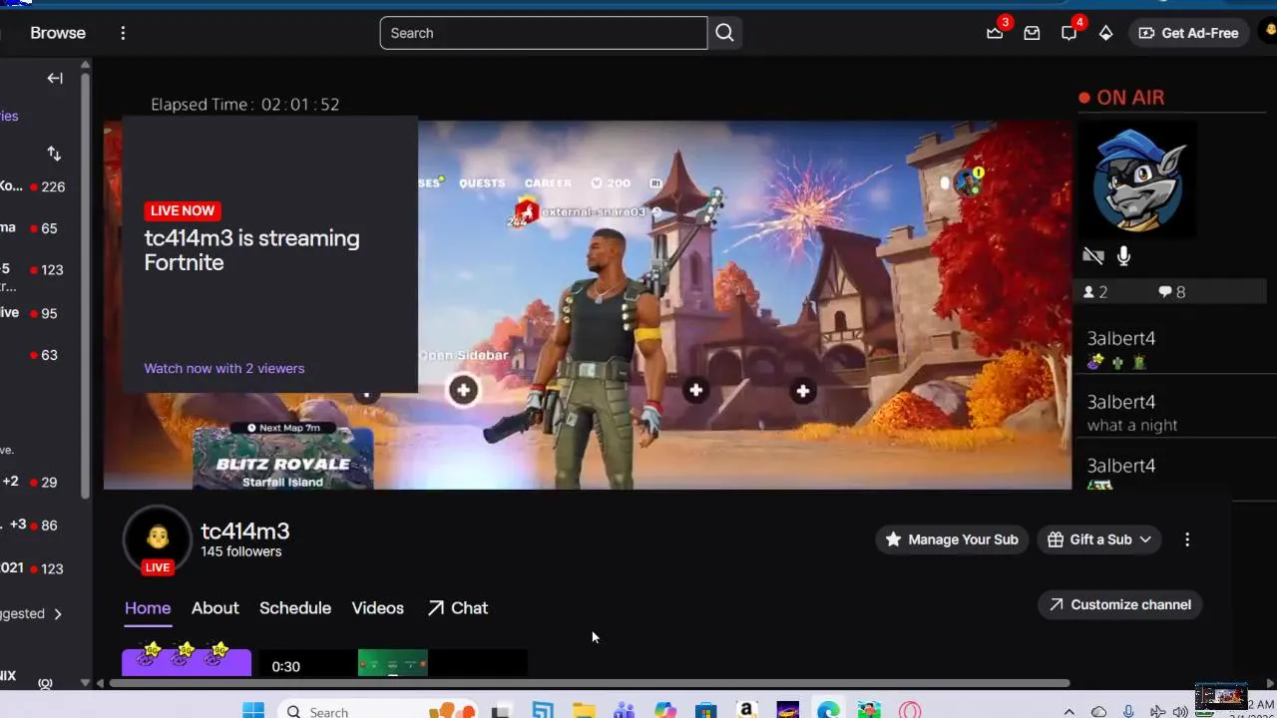Screen dimensions: 1277x718
Task: Switch to the About tab
Action: point(215,608)
